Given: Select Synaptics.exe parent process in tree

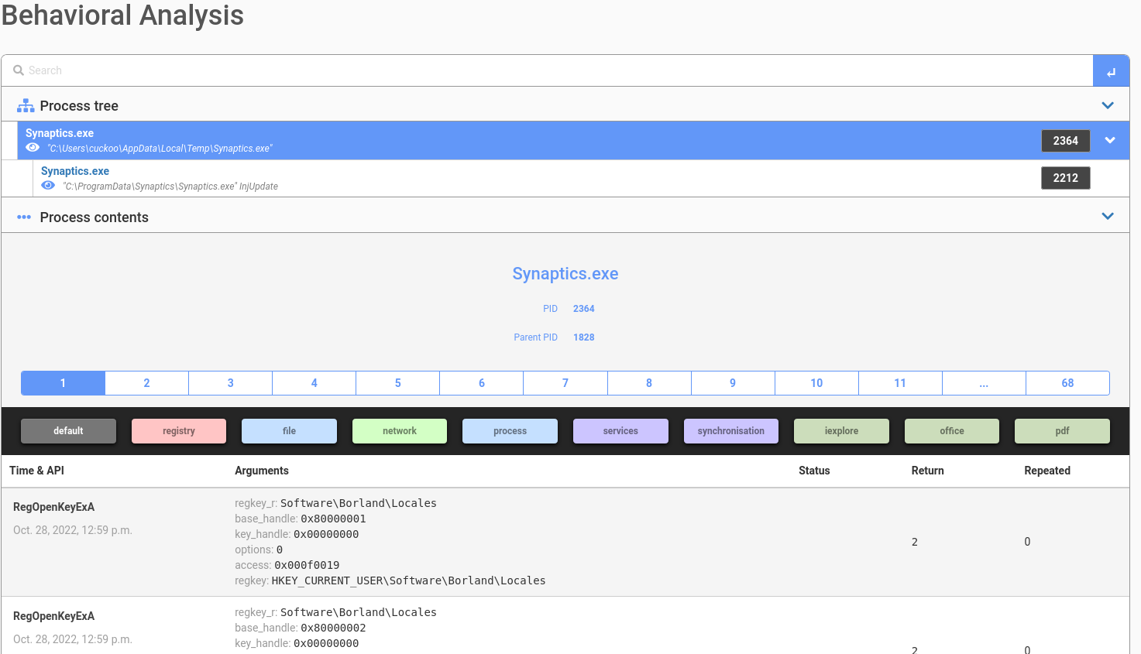Looking at the screenshot, I should coord(60,133).
